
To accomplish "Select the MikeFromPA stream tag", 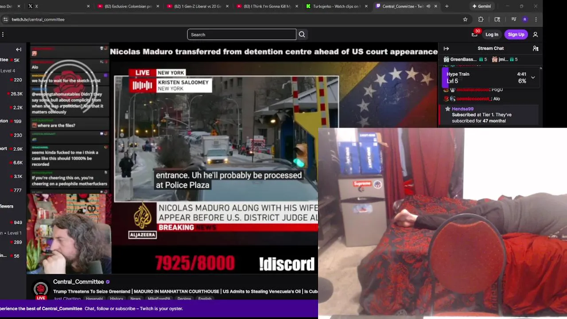I will 159,299.
